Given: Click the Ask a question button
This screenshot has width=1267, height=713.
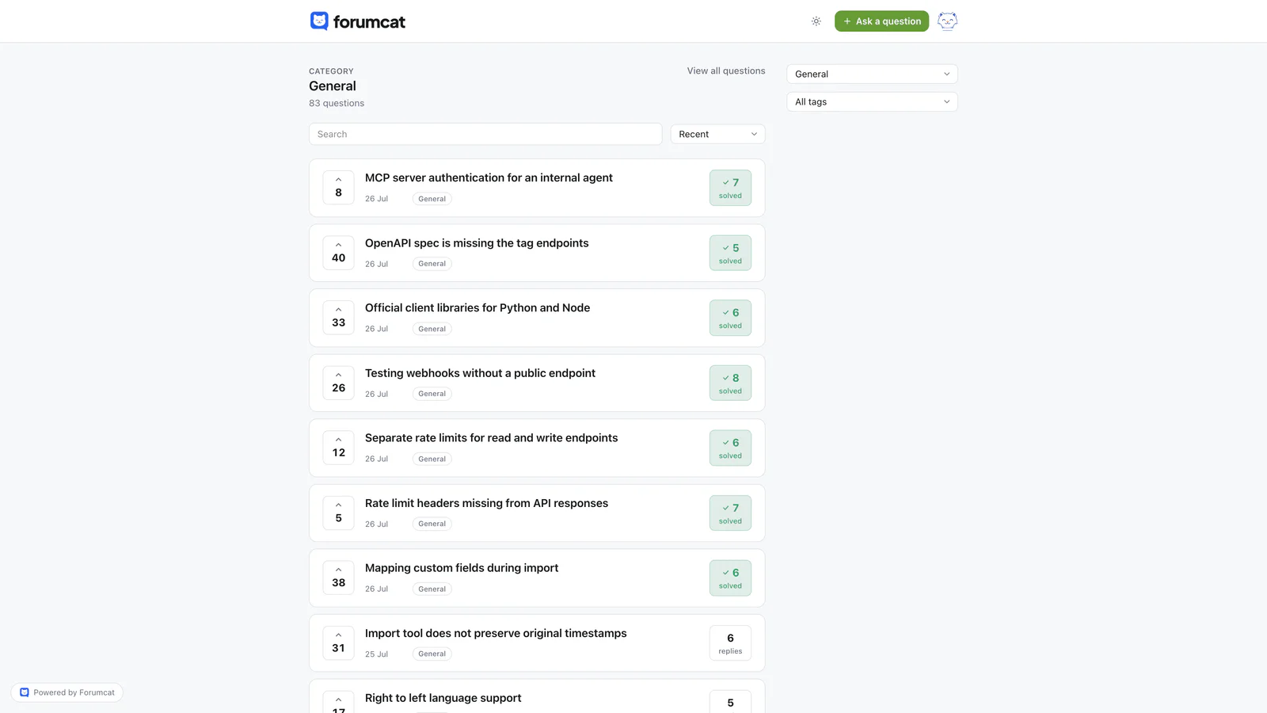Looking at the screenshot, I should 881,21.
